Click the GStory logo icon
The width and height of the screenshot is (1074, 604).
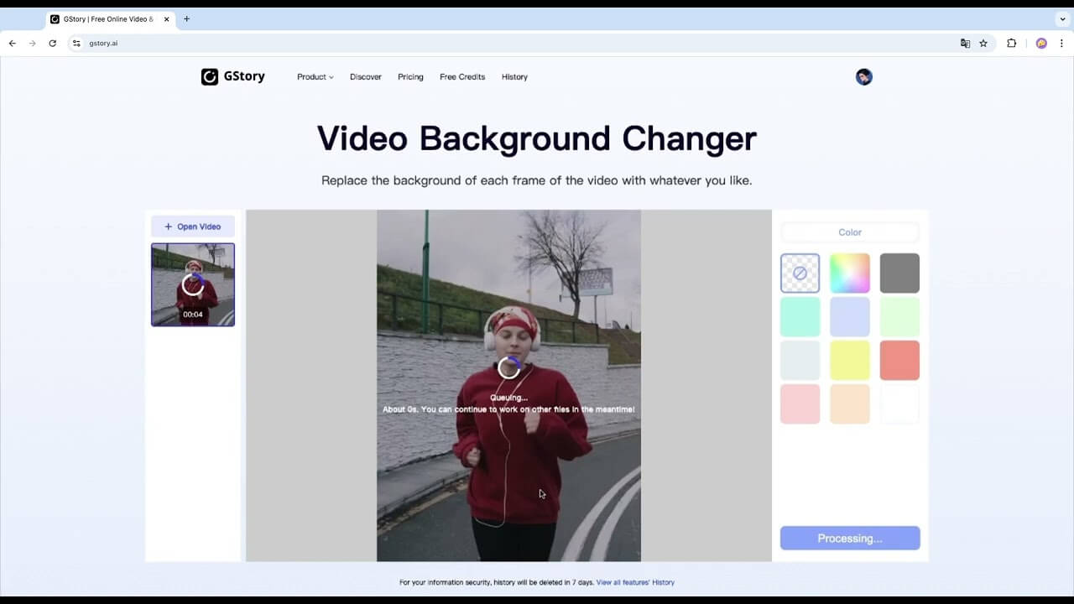pyautogui.click(x=210, y=76)
